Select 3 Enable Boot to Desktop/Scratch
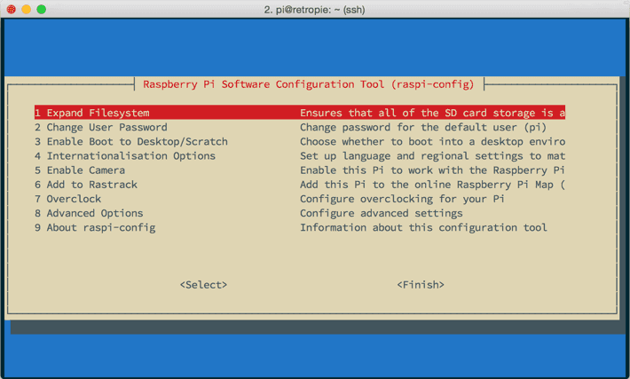 pyautogui.click(x=131, y=141)
